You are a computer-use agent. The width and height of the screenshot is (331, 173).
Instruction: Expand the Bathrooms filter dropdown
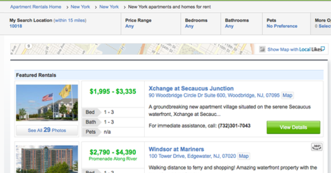point(242,23)
